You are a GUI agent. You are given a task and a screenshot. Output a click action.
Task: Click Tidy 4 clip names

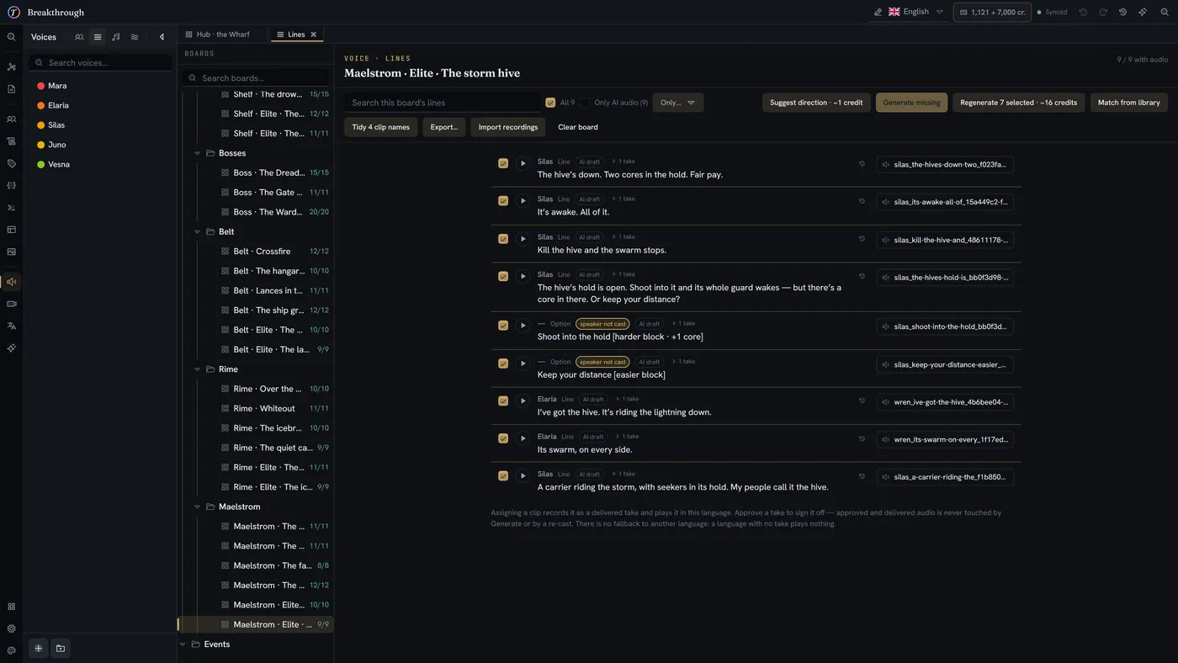380,127
